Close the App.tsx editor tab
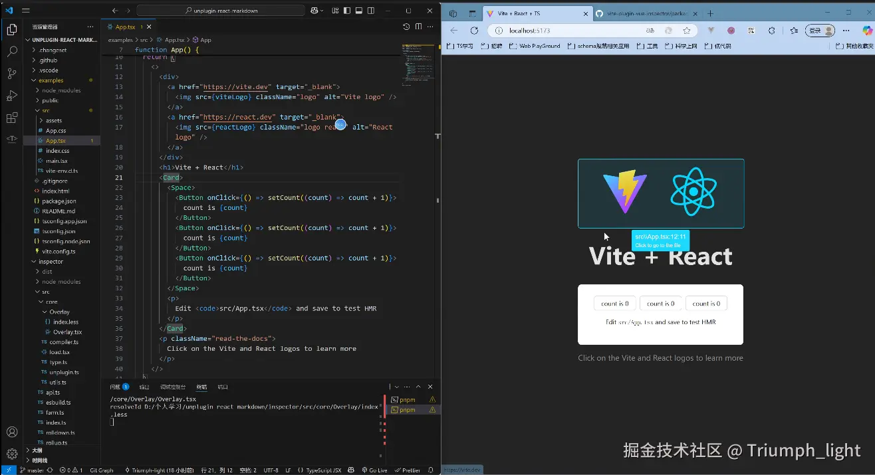 point(149,27)
